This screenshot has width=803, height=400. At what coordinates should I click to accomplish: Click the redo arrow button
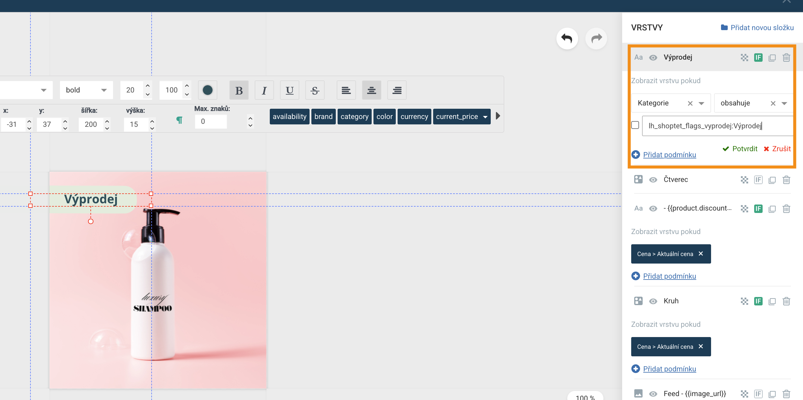click(596, 39)
